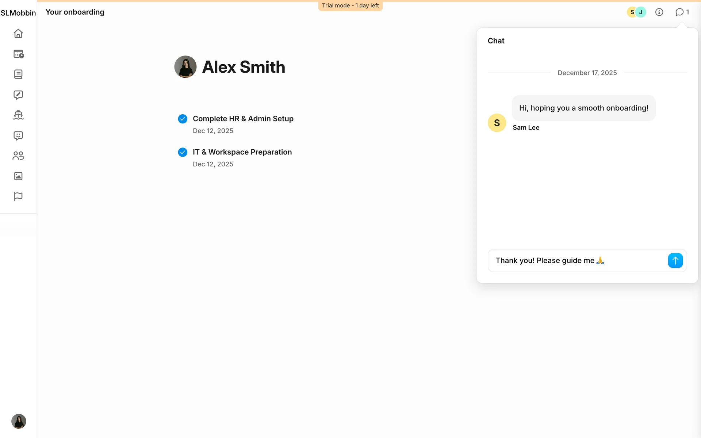Open the Complete HR & Admin Setup task
The height and width of the screenshot is (438, 701).
(243, 119)
